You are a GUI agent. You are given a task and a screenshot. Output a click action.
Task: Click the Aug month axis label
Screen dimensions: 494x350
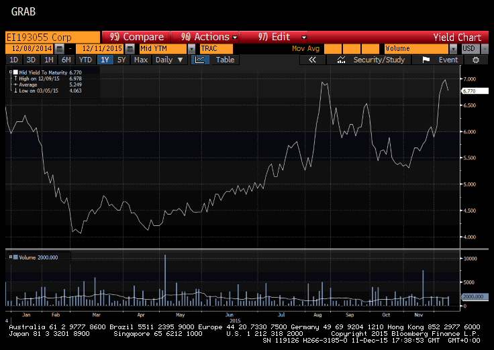317,314
